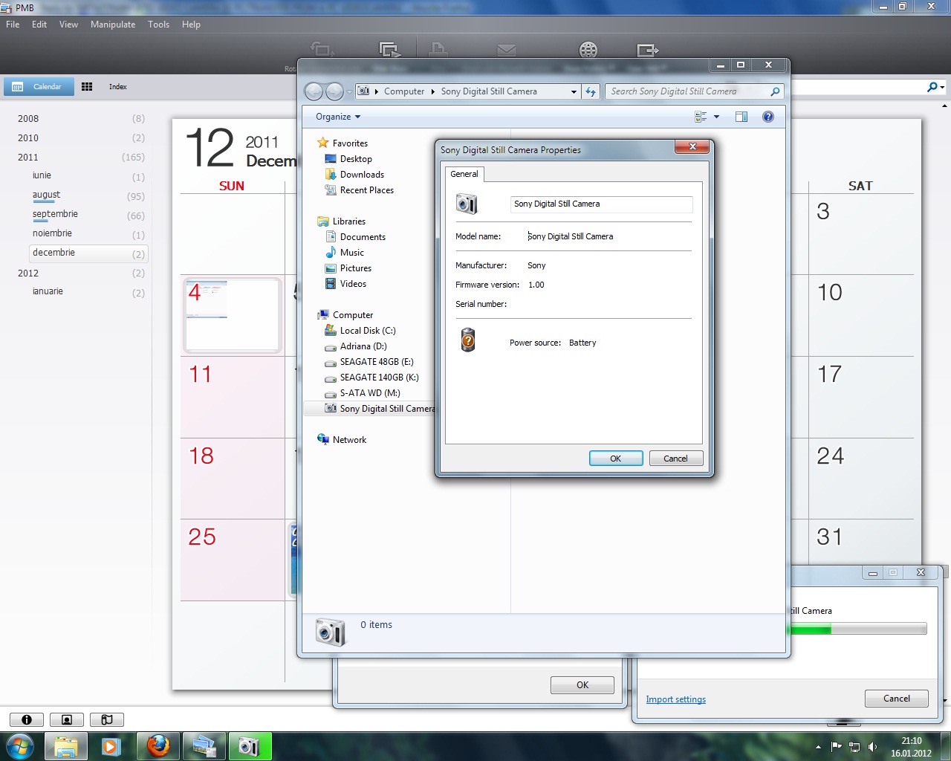The height and width of the screenshot is (761, 951).
Task: Go back in the Explorer window
Action: click(314, 91)
